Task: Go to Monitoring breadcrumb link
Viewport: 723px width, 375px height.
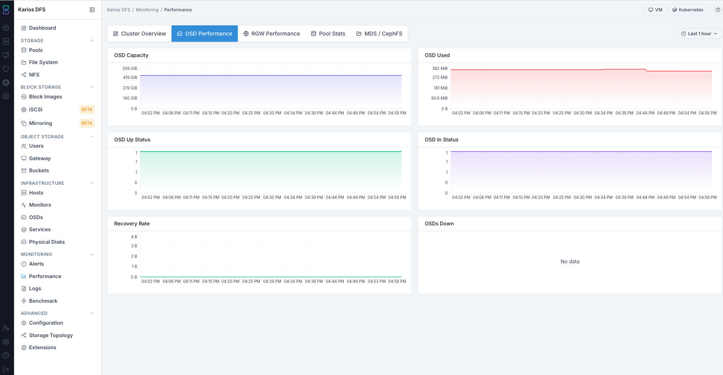Action: (x=147, y=10)
